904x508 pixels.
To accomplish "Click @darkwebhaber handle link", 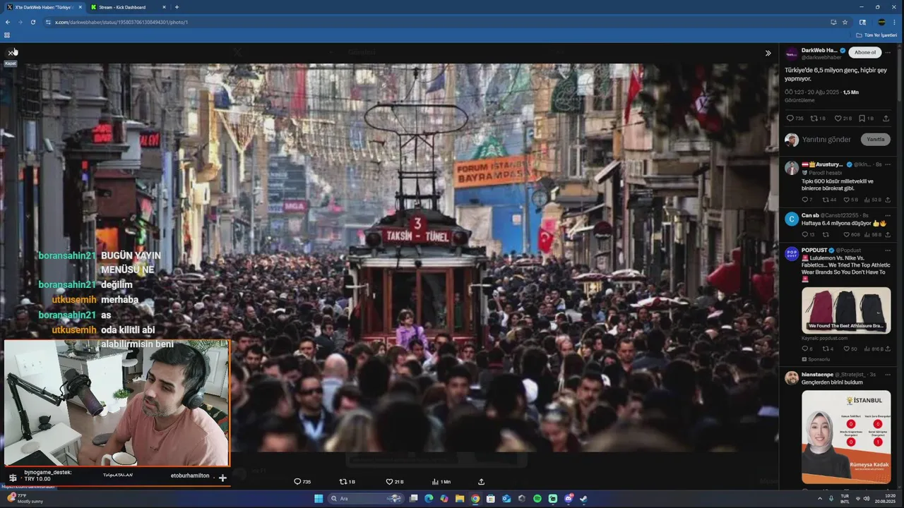I will [x=821, y=57].
